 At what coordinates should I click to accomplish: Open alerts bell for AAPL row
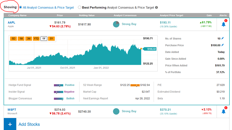pos(223,24)
